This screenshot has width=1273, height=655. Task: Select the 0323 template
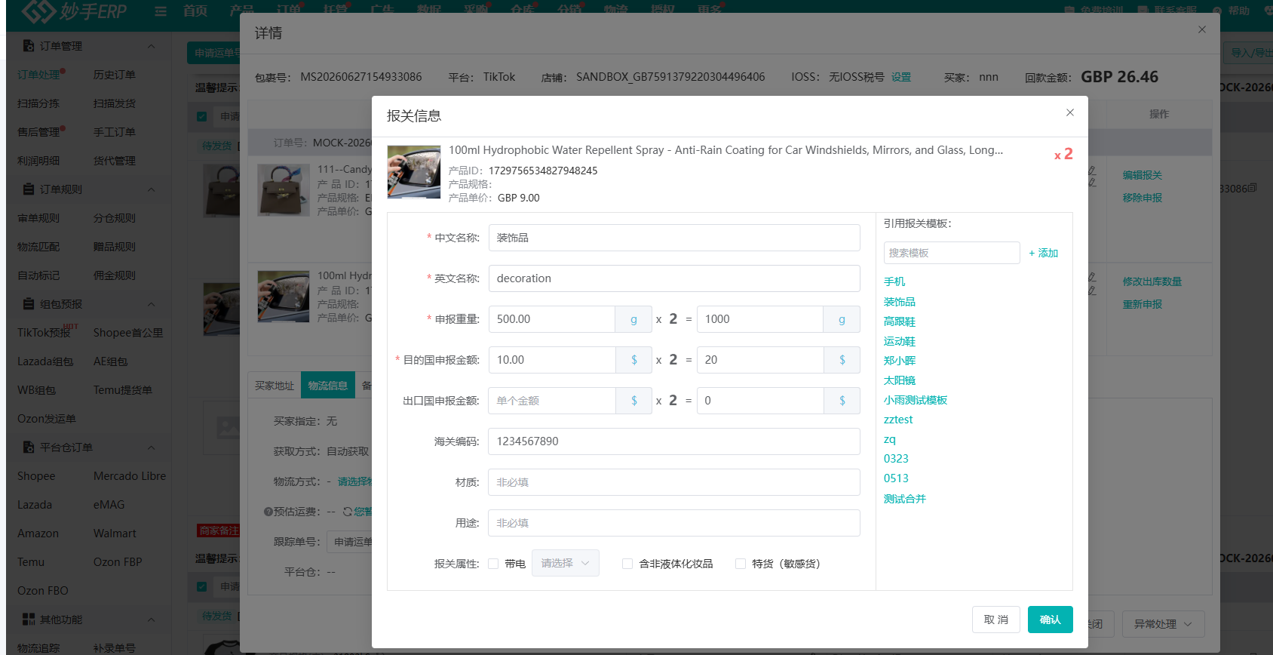[896, 459]
